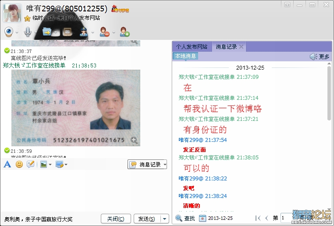Image resolution: width=334 pixels, height=226 pixels.
Task: Click into message input text area
Action: [x=85, y=191]
